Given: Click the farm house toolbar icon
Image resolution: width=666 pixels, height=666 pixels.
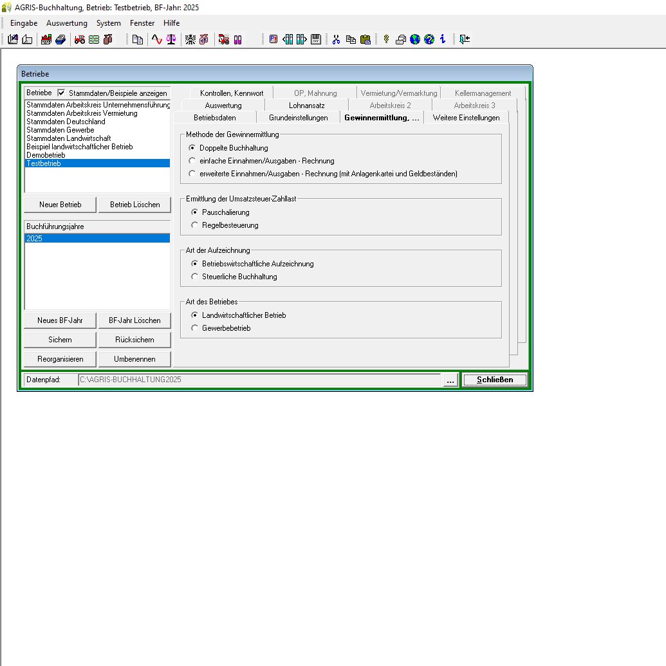Looking at the screenshot, I should [x=46, y=39].
